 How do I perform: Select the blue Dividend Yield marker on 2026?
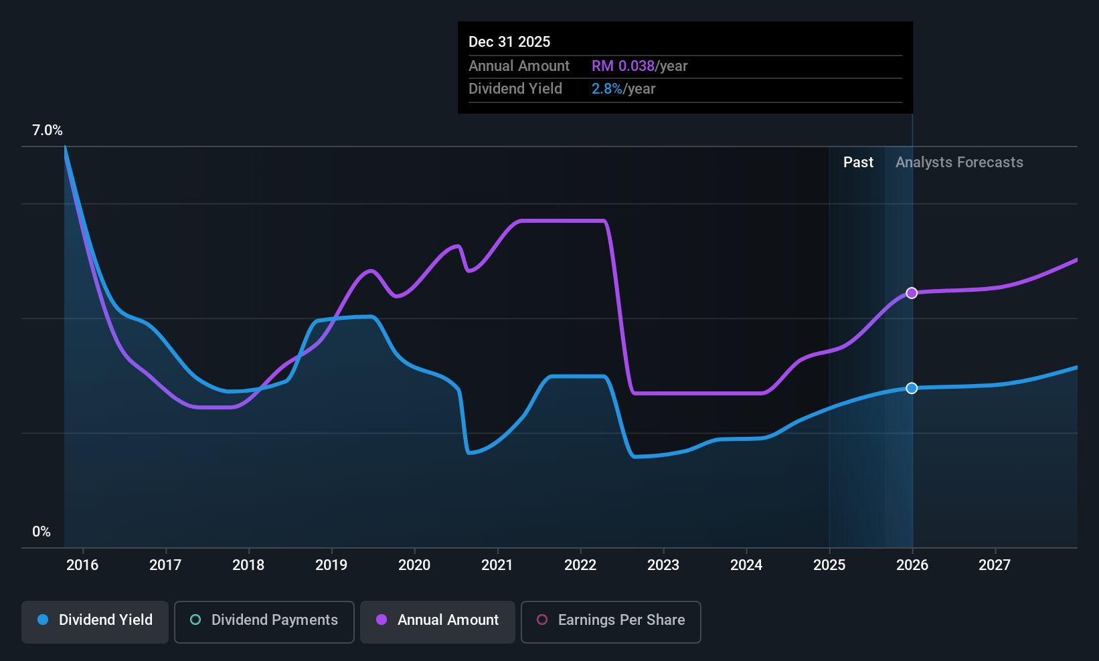pyautogui.click(x=912, y=388)
